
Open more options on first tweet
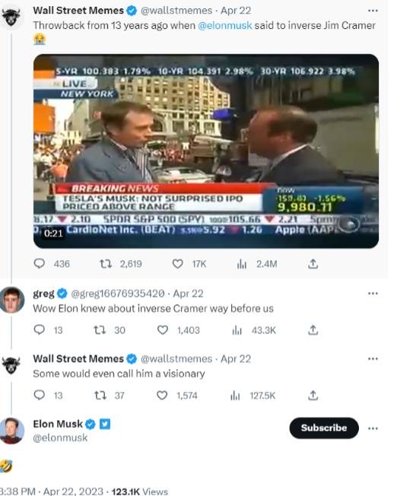(x=373, y=11)
